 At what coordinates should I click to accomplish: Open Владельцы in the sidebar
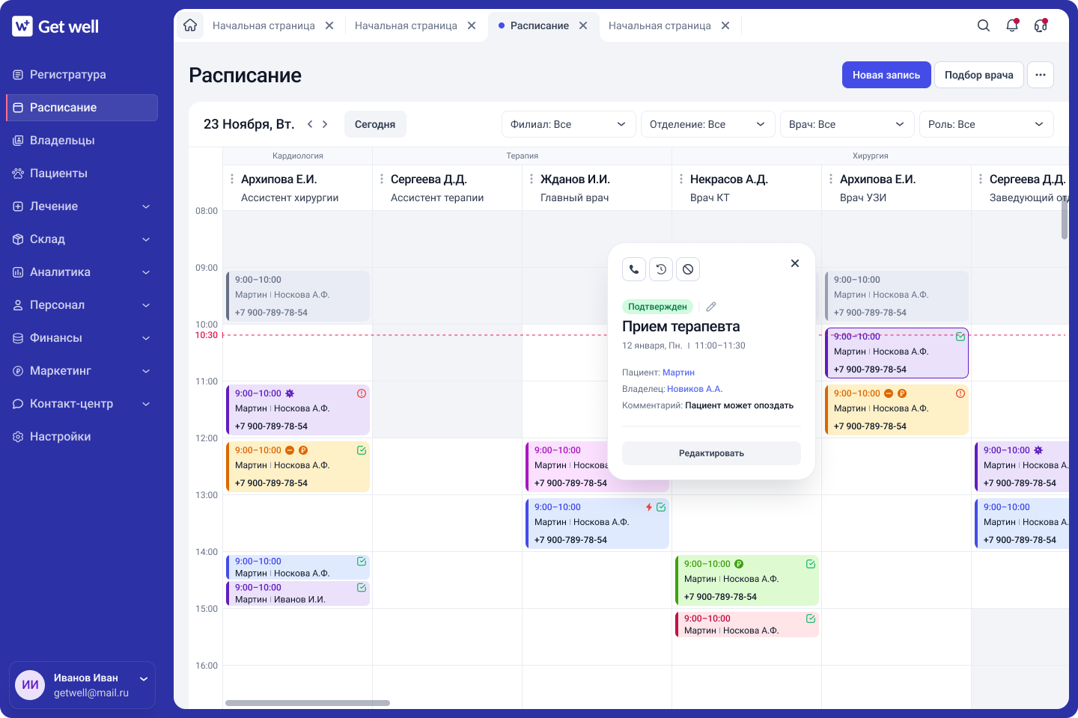point(82,141)
